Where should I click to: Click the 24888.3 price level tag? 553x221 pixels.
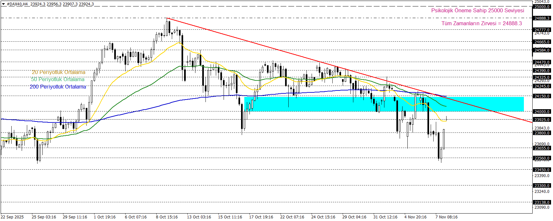click(x=542, y=18)
